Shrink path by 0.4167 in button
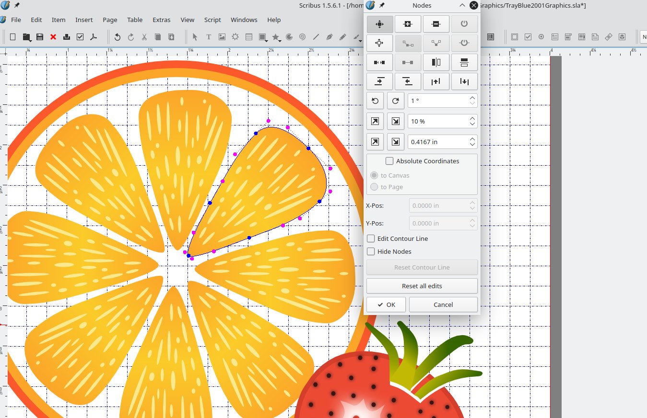This screenshot has width=647, height=418. coord(396,142)
